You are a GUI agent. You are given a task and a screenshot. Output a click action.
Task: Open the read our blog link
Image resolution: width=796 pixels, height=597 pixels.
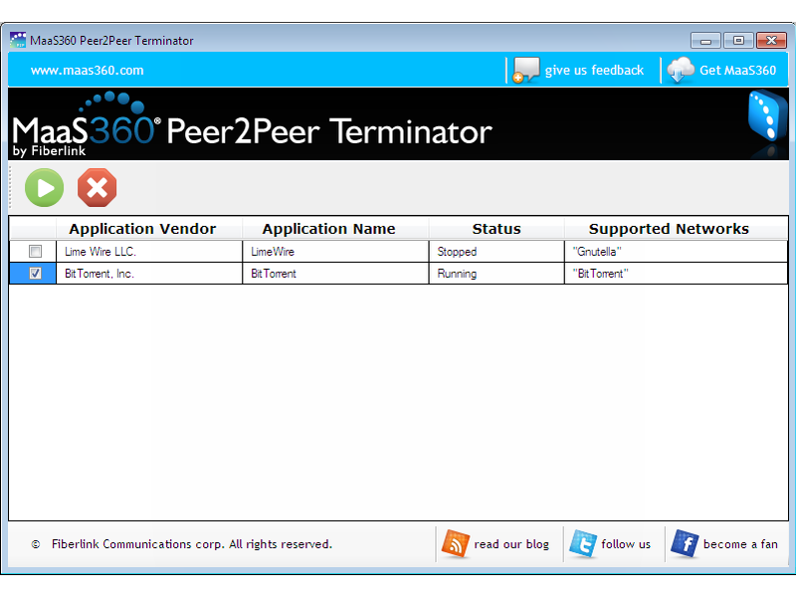[x=511, y=544]
